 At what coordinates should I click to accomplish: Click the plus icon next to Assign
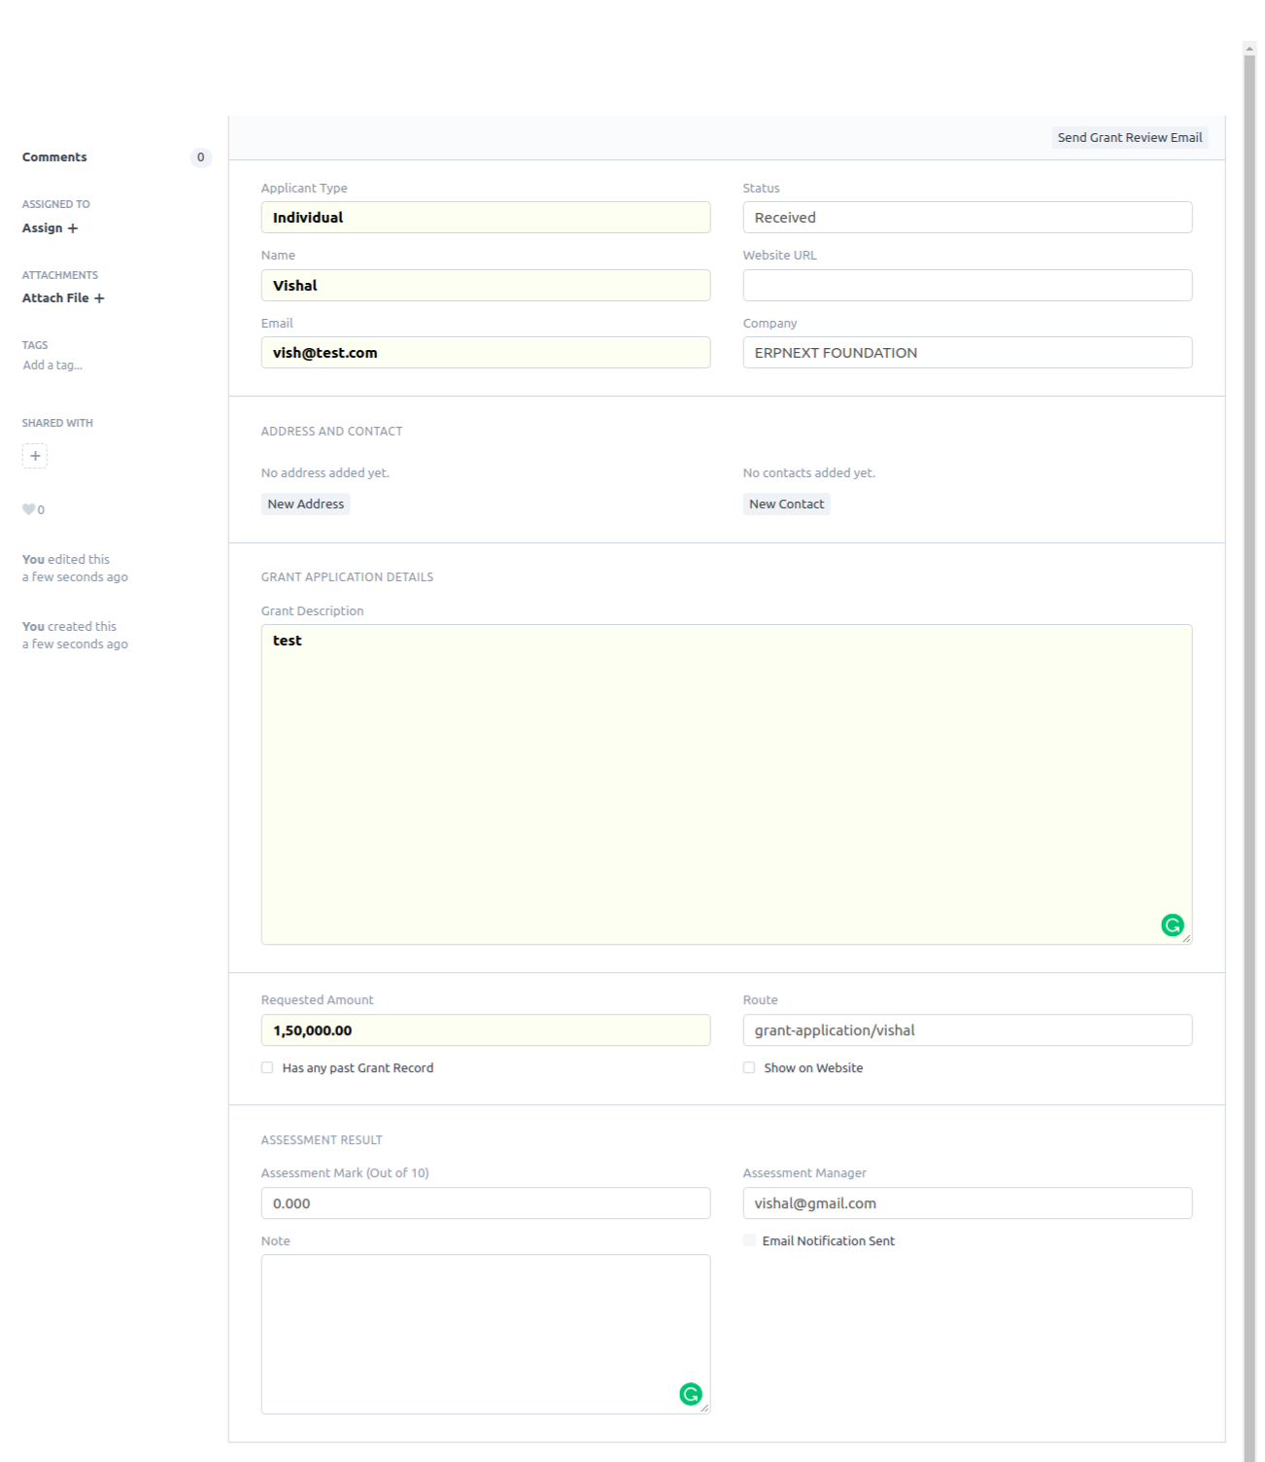click(73, 228)
